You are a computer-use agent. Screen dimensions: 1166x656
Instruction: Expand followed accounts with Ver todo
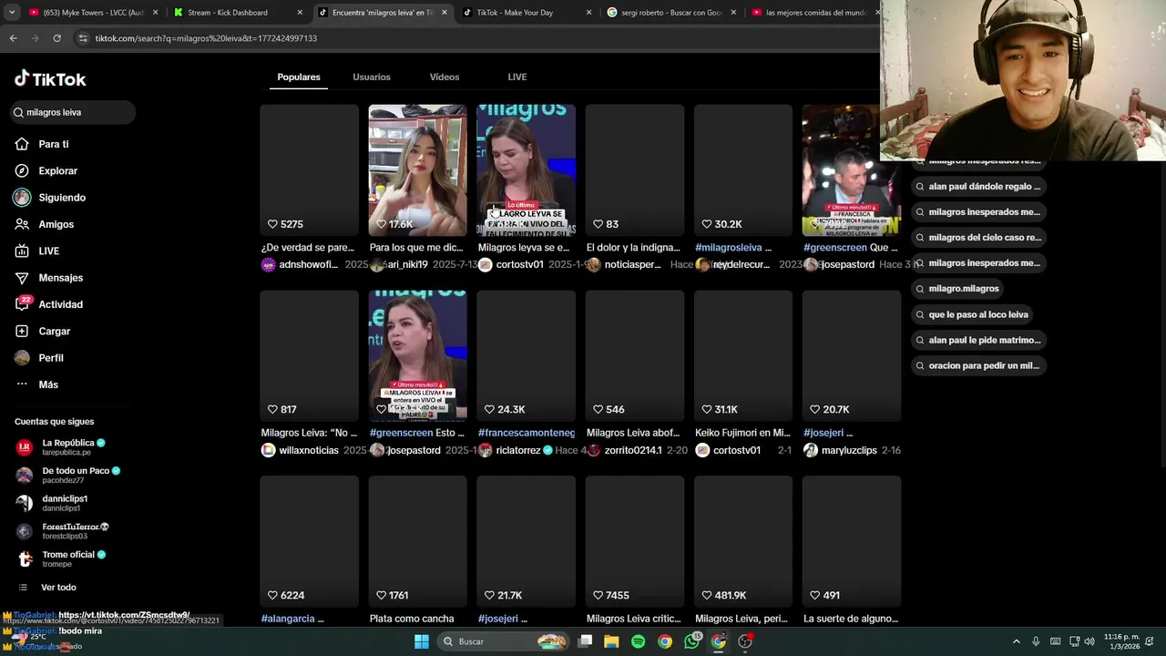point(58,588)
